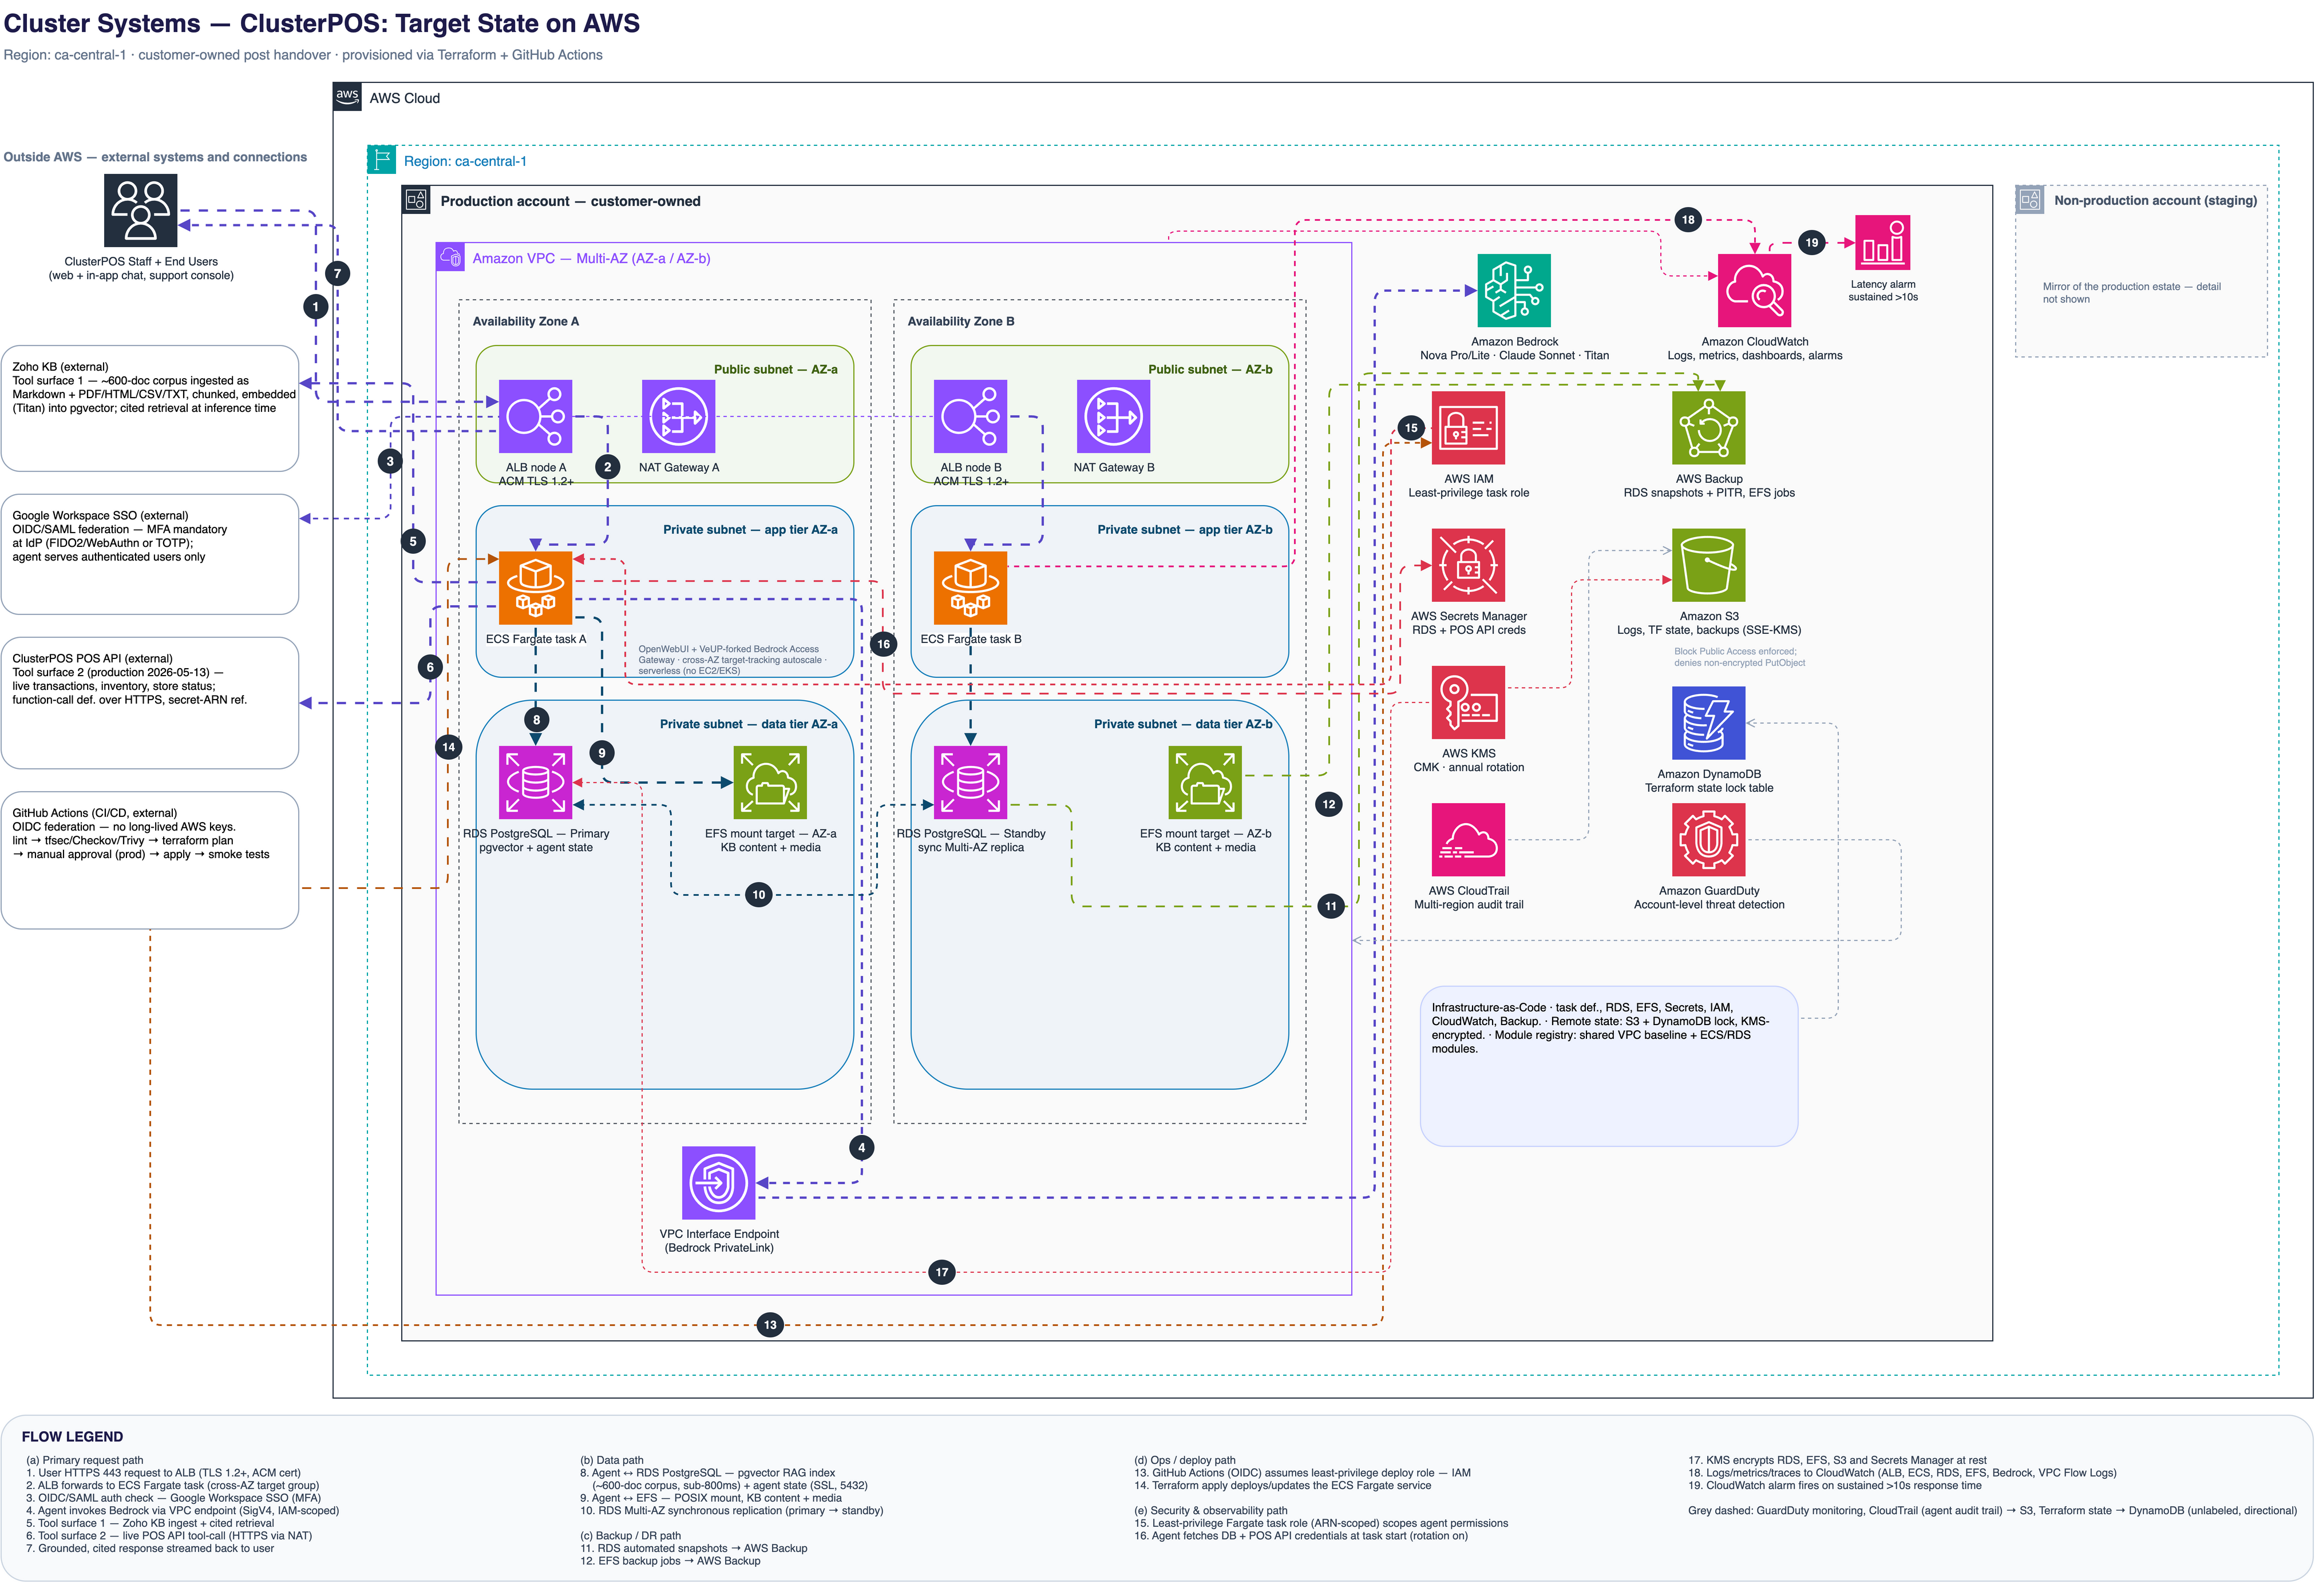Select the AWS Secrets Manager icon
The height and width of the screenshot is (1596, 2315).
point(1469,566)
